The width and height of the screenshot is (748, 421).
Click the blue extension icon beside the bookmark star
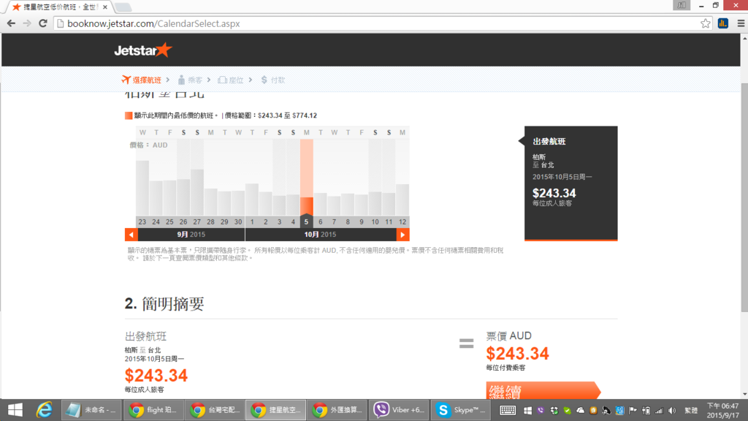click(x=723, y=23)
